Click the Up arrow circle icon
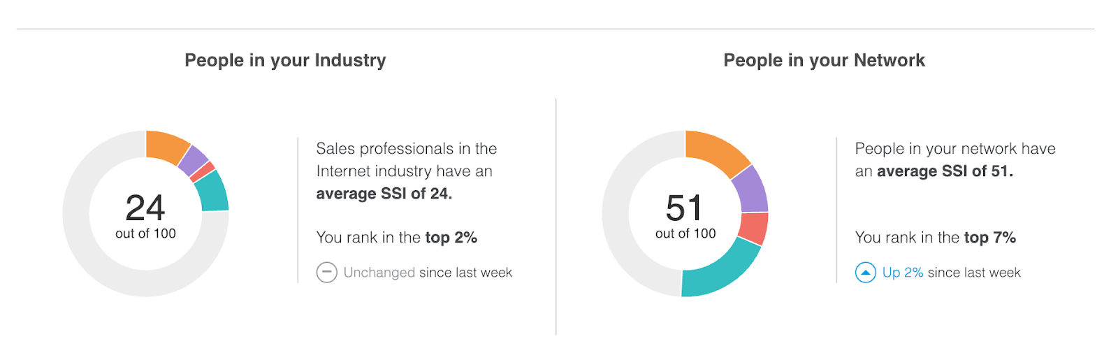 tap(865, 272)
